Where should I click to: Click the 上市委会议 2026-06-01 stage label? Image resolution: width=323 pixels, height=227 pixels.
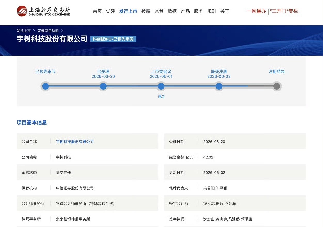[x=161, y=74]
